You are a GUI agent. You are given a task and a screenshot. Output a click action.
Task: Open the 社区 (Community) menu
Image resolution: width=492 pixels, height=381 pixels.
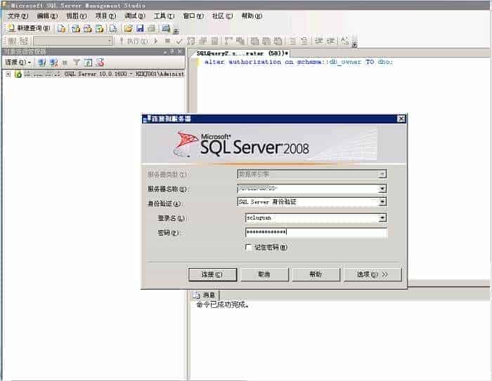click(x=223, y=16)
